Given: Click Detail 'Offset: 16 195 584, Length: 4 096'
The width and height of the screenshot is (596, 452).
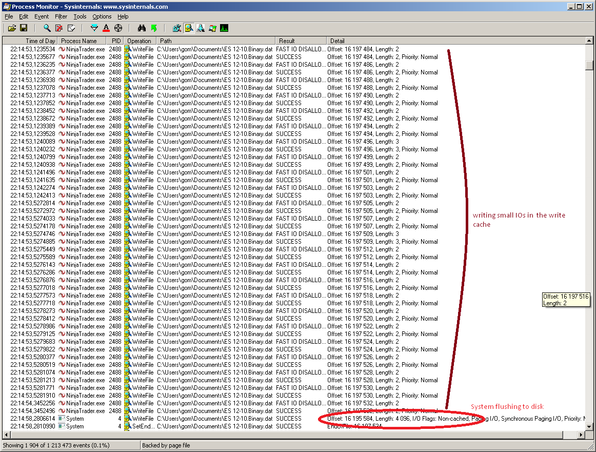Looking at the screenshot, I should coord(369,419).
